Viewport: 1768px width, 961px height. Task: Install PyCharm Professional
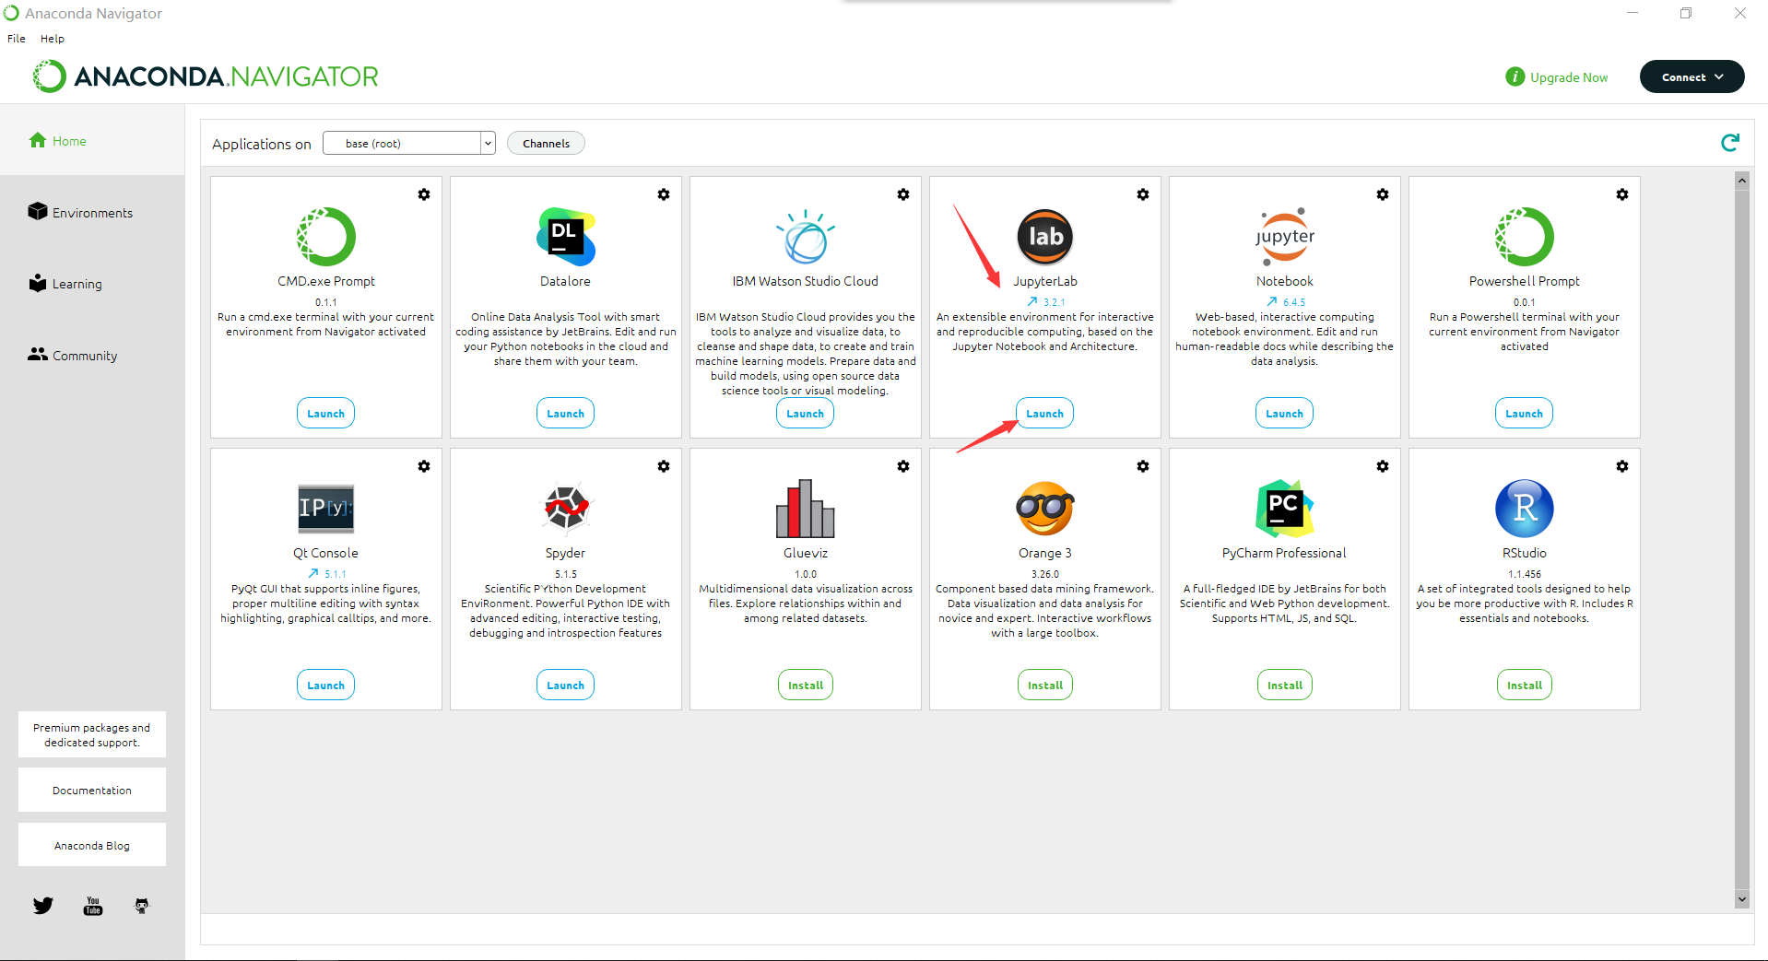(x=1285, y=686)
